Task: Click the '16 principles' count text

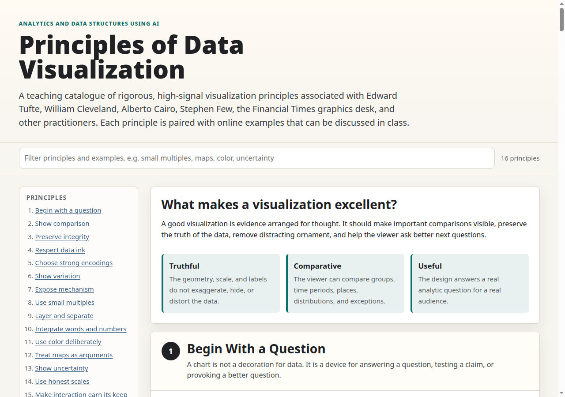Action: 520,158
